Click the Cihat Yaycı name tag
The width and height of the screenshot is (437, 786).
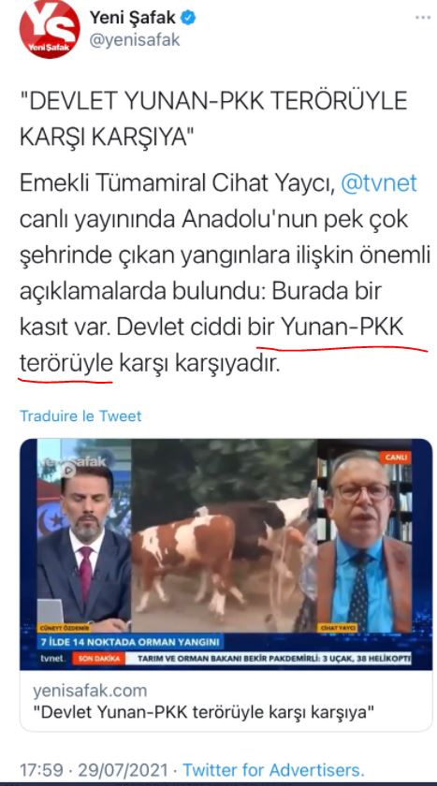tap(338, 628)
